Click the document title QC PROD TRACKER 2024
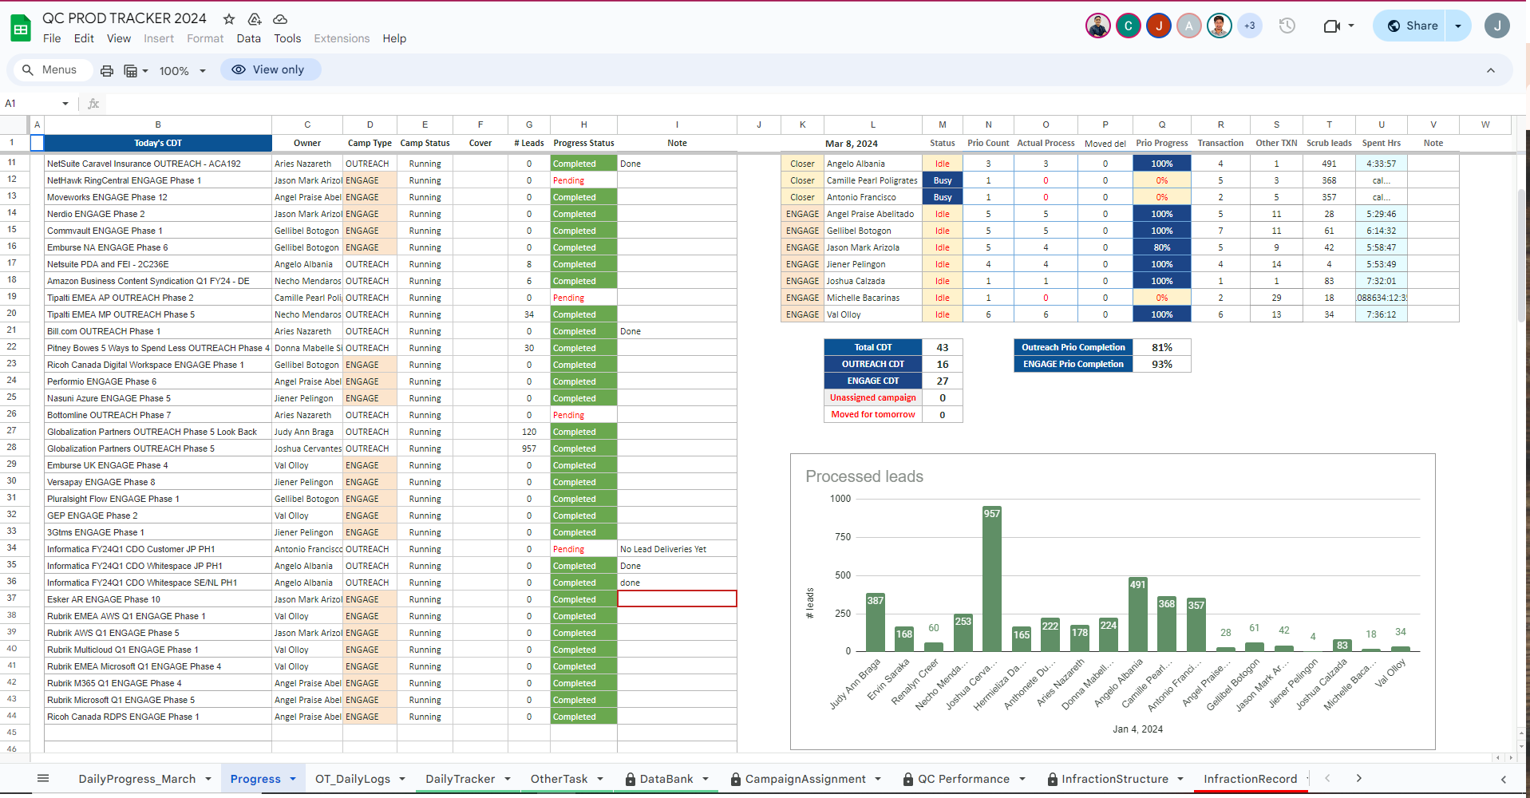The width and height of the screenshot is (1530, 798). click(125, 18)
